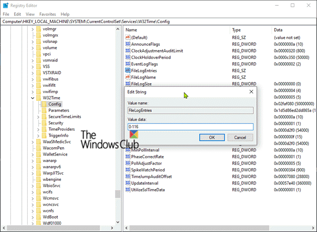Expand the WalletService key
This screenshot has height=232, width=317.
[33, 155]
